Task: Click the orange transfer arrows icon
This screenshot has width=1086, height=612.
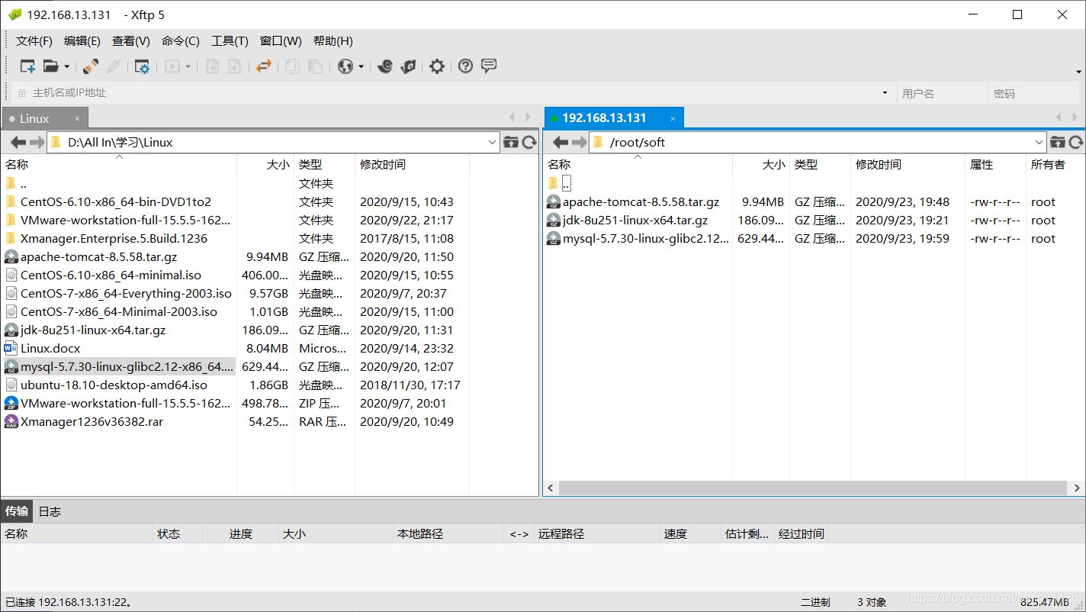Action: pyautogui.click(x=263, y=66)
